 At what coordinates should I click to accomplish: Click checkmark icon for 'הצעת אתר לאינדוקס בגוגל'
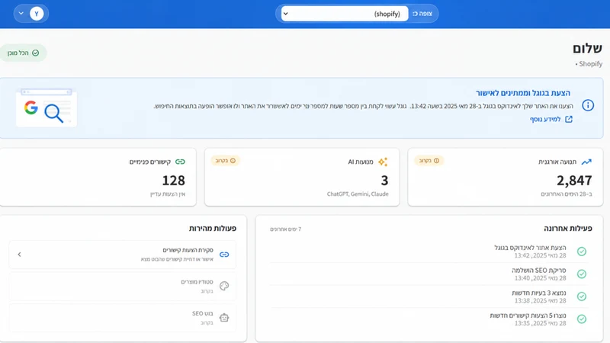coord(582,252)
